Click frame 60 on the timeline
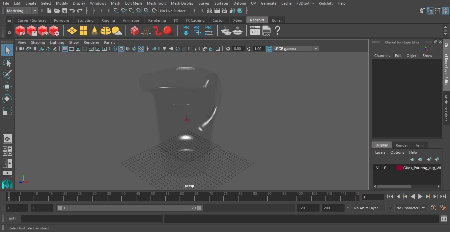This screenshot has width=450, height=232. coord(182,197)
